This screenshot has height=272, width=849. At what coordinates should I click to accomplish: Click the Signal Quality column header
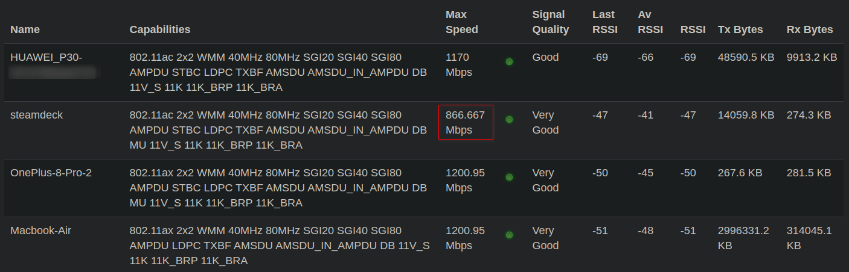[x=550, y=22]
